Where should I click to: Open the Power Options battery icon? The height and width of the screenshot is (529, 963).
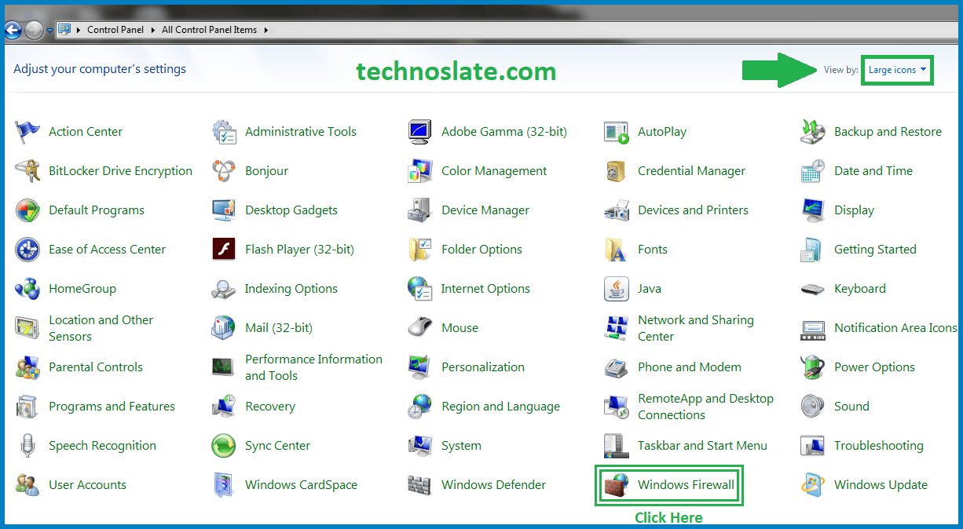[x=813, y=367]
